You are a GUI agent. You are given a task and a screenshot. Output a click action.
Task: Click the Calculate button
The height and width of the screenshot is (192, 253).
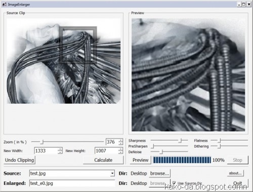pyautogui.click(x=103, y=160)
